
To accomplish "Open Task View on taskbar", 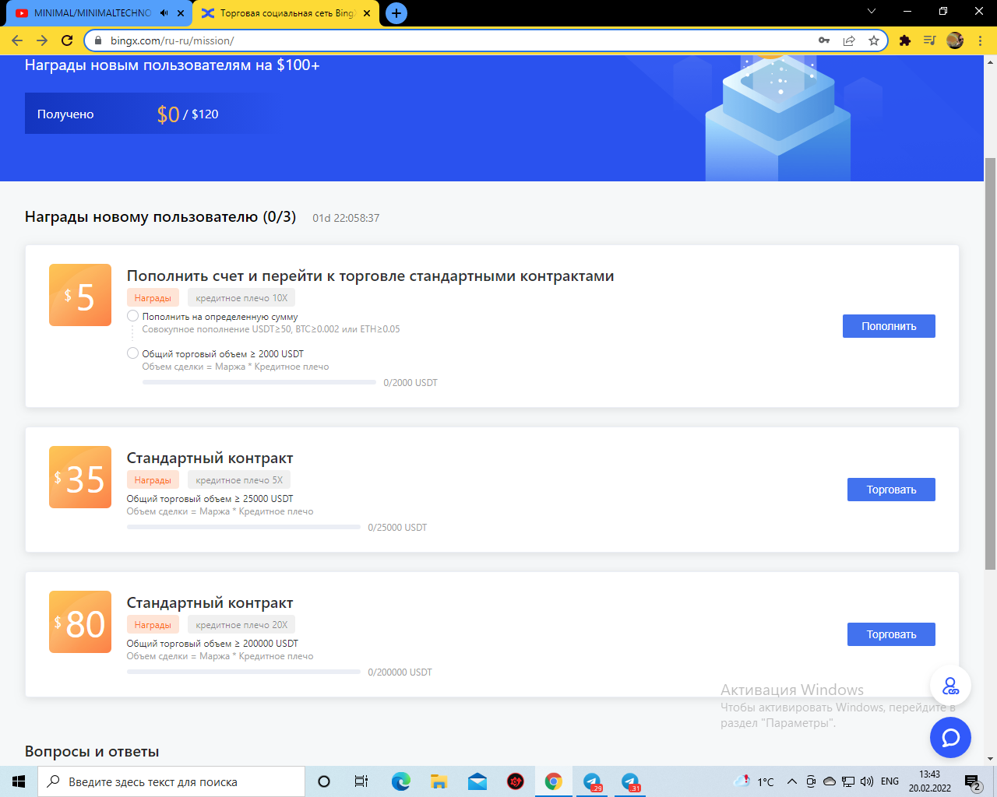I will tap(361, 781).
